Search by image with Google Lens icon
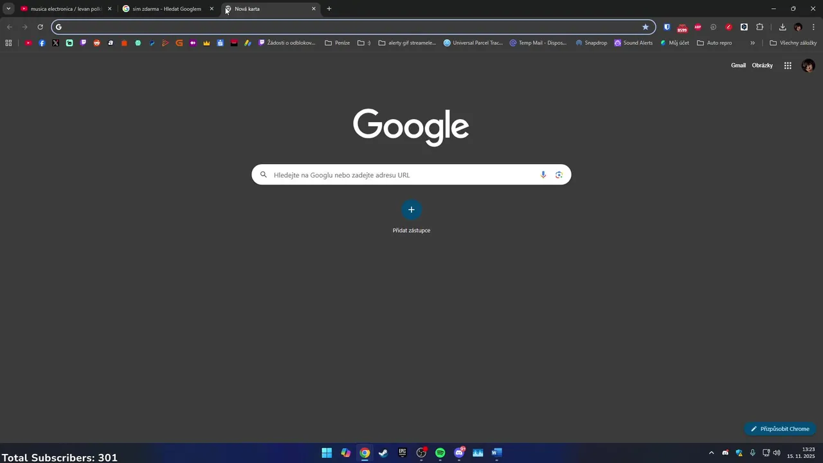823x463 pixels. (x=559, y=175)
